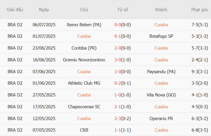Screen dimensions: 211x136
Task: Select the 06/07/2025 match date
Action: pos(44,25)
